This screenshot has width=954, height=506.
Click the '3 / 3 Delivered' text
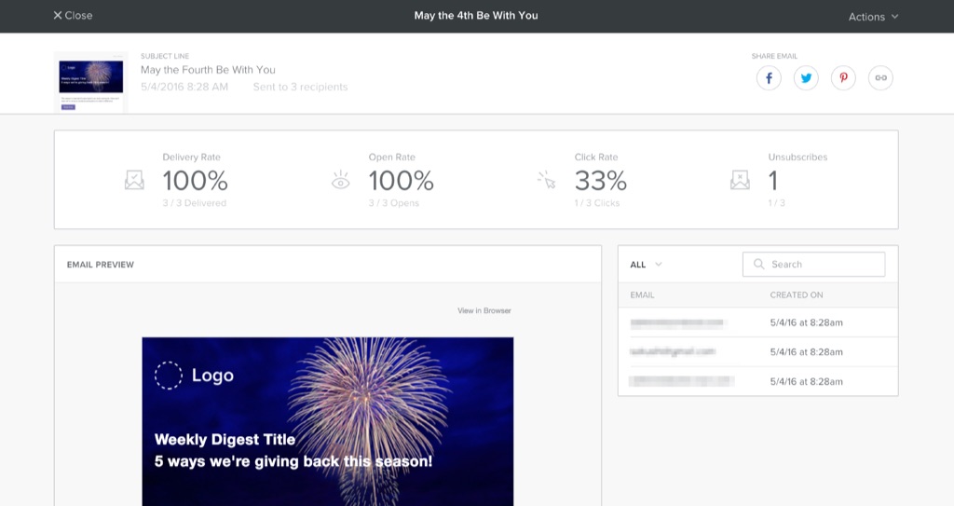point(194,203)
